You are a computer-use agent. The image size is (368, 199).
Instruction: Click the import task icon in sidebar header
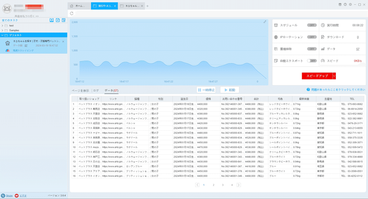52,20
